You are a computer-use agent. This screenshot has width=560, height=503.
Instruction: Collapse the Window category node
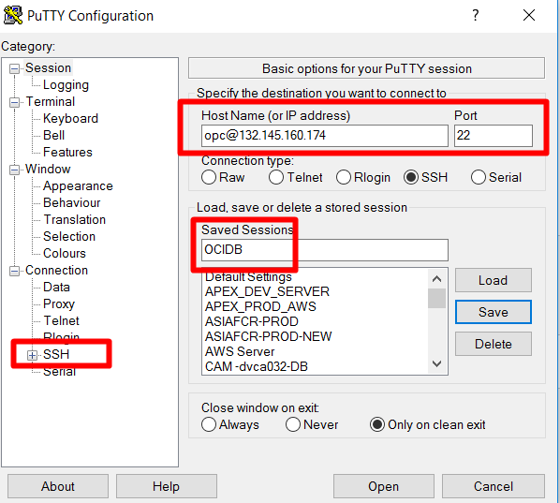(x=14, y=170)
